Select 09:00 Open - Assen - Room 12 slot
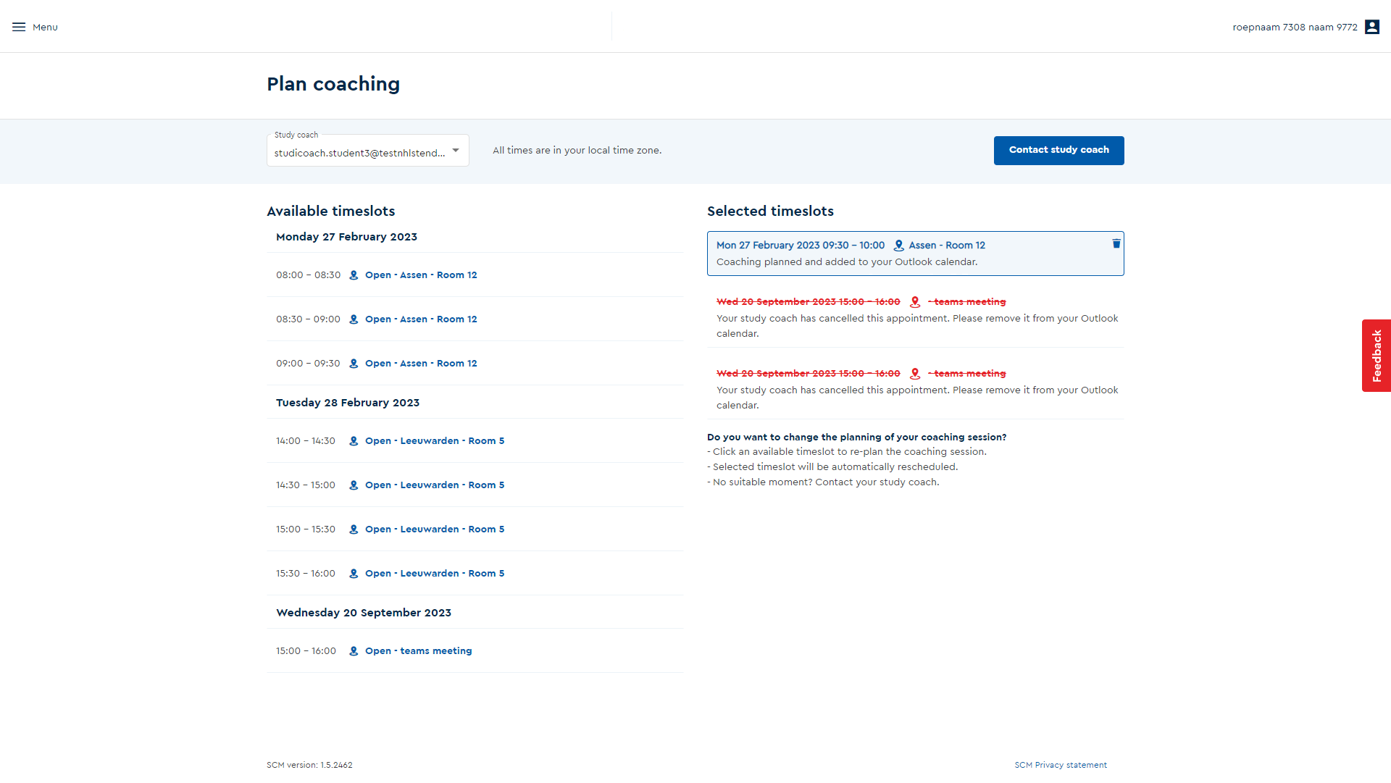Image resolution: width=1391 pixels, height=783 pixels. coord(421,364)
